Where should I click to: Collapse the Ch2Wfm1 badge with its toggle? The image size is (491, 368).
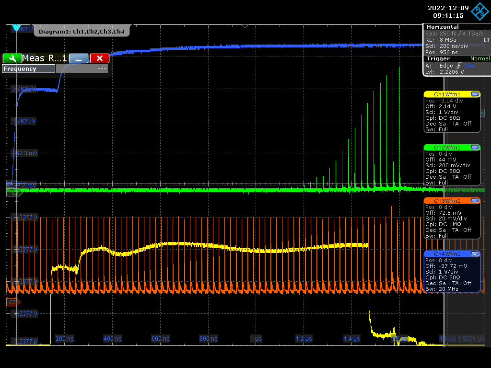point(475,147)
